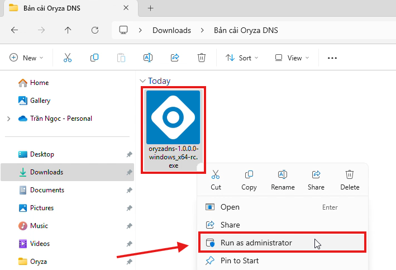Select the oryzadns-1.0.0.0-windows_x64-rc.exe file

click(173, 130)
